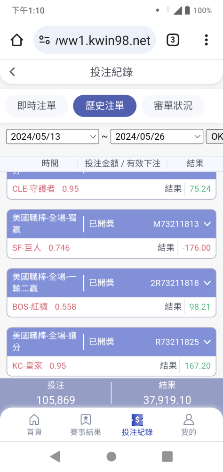Tap the site settings icon in address bar
The image size is (223, 472).
click(x=45, y=40)
